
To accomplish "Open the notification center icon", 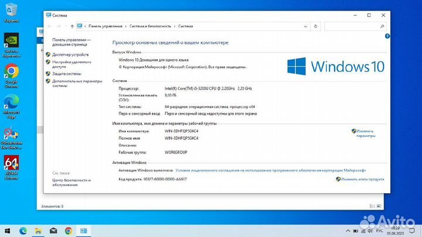I will click(412, 231).
